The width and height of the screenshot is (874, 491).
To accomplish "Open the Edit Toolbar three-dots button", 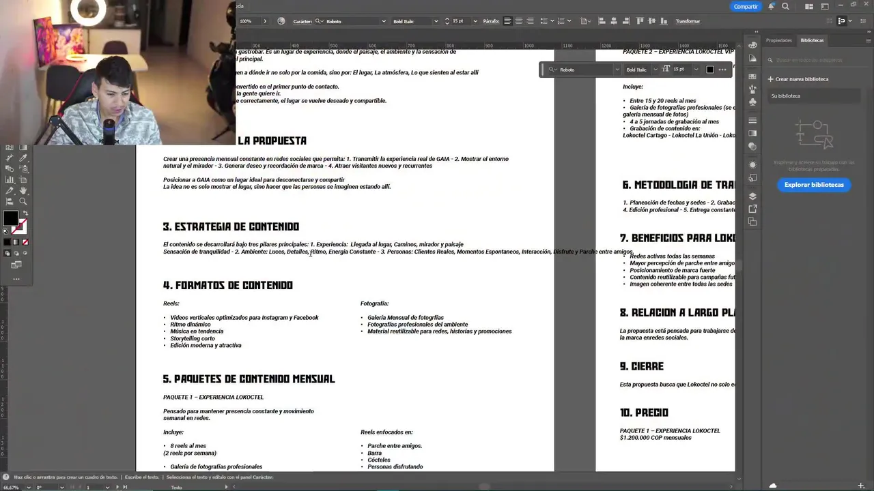I will tap(16, 279).
